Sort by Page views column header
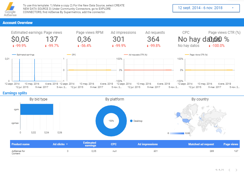244x172 pixels. pyautogui.click(x=231, y=144)
